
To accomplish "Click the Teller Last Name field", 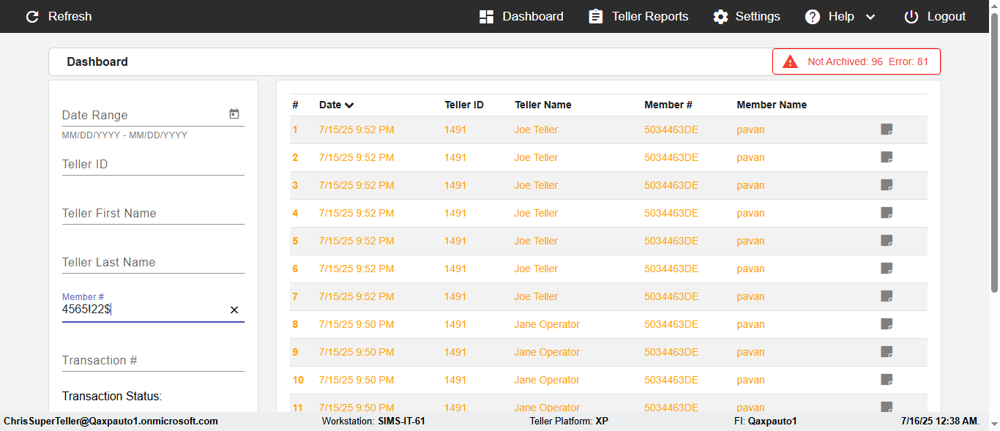I will click(152, 263).
